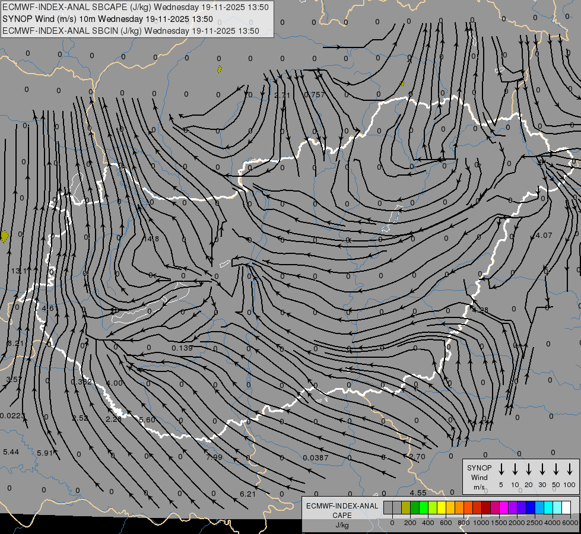Click the 4.07 value on the map

coord(544,236)
